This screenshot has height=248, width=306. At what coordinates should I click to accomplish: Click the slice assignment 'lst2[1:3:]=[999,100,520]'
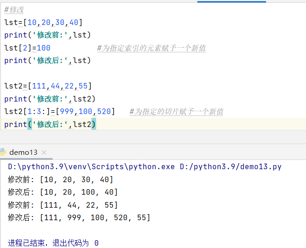click(x=59, y=112)
